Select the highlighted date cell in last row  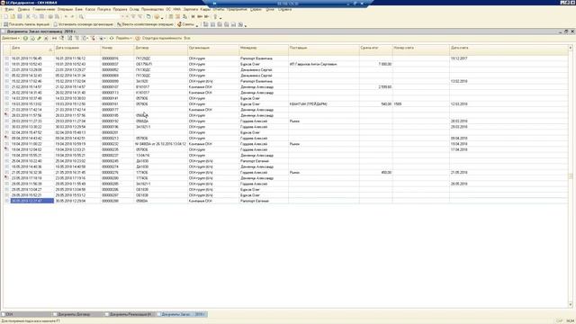pyautogui.click(x=32, y=201)
